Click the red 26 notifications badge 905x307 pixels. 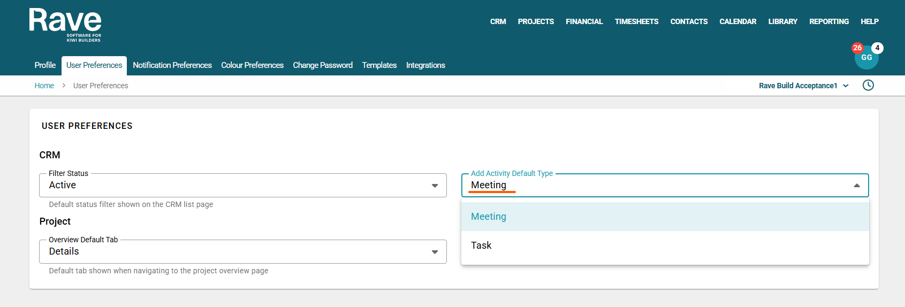click(x=857, y=48)
